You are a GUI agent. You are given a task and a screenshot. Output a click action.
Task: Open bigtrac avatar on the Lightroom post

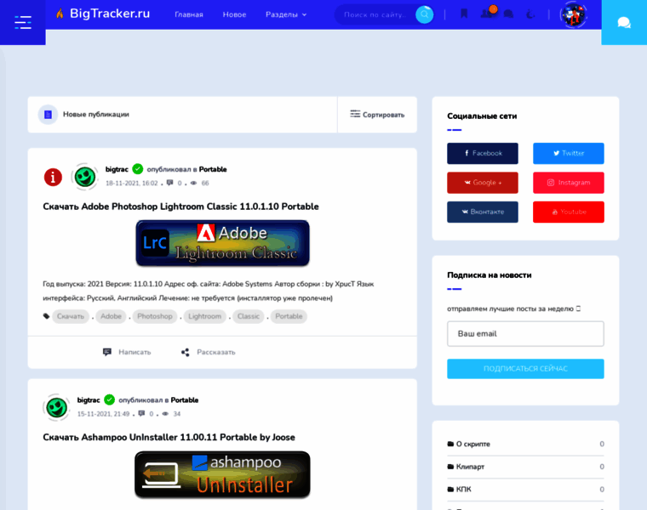(85, 177)
